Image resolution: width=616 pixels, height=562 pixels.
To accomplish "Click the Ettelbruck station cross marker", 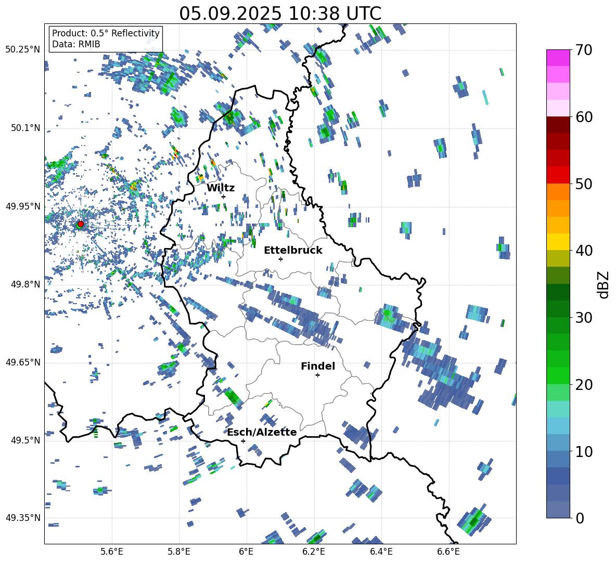I will click(x=280, y=259).
